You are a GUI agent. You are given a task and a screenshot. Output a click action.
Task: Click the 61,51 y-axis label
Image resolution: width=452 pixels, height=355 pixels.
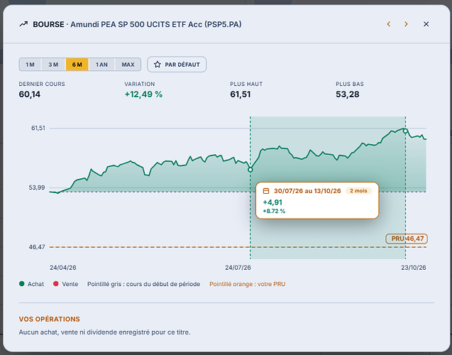(38, 128)
